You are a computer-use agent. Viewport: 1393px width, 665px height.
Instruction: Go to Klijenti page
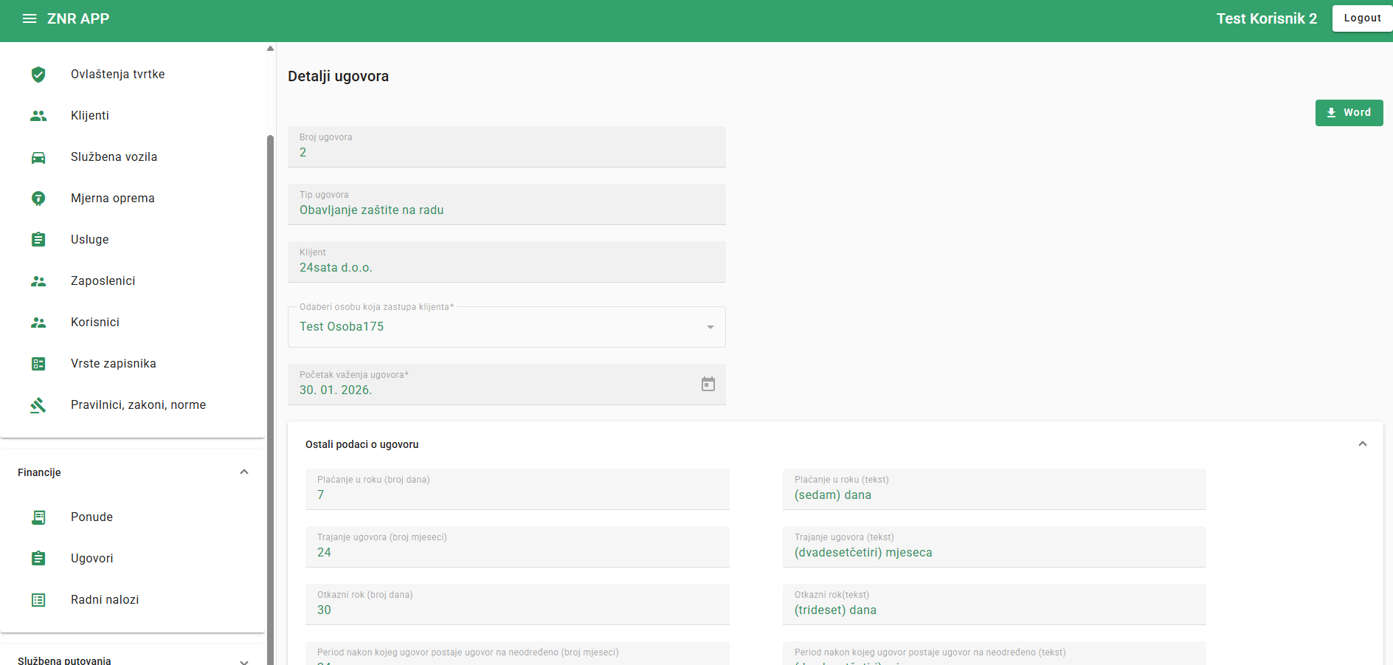[133, 115]
